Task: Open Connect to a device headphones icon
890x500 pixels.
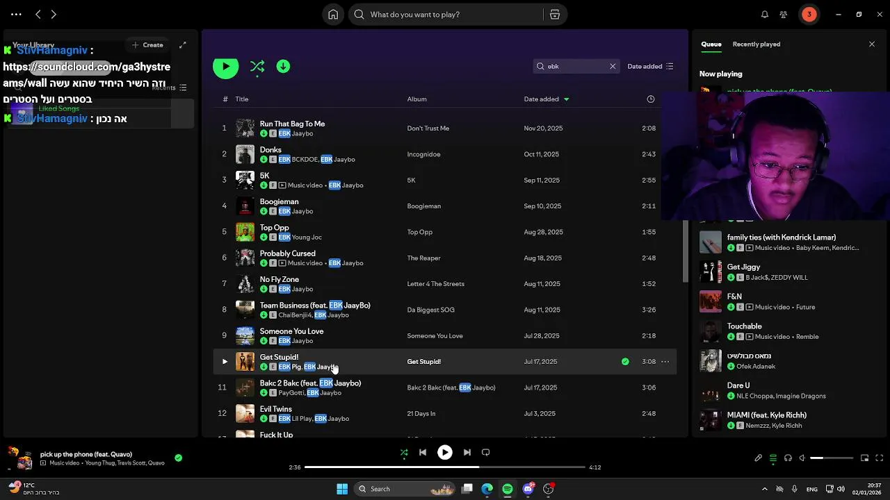Action: (788, 458)
